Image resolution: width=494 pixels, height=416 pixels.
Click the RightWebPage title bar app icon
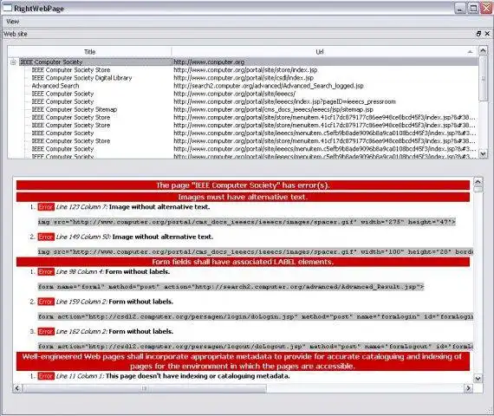(7, 8)
